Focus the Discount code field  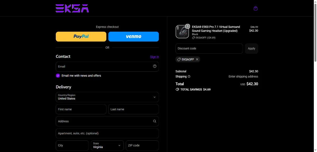click(x=209, y=49)
